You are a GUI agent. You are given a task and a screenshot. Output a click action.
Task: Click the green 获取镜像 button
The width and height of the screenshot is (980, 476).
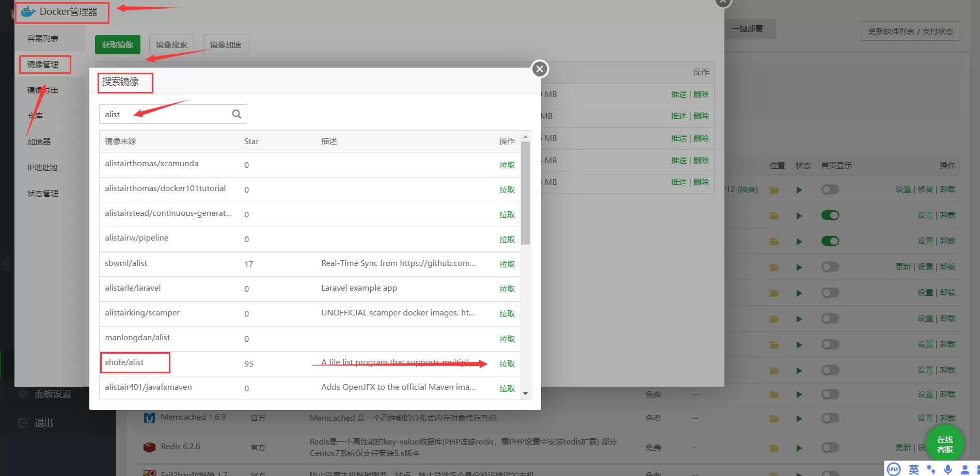point(117,45)
